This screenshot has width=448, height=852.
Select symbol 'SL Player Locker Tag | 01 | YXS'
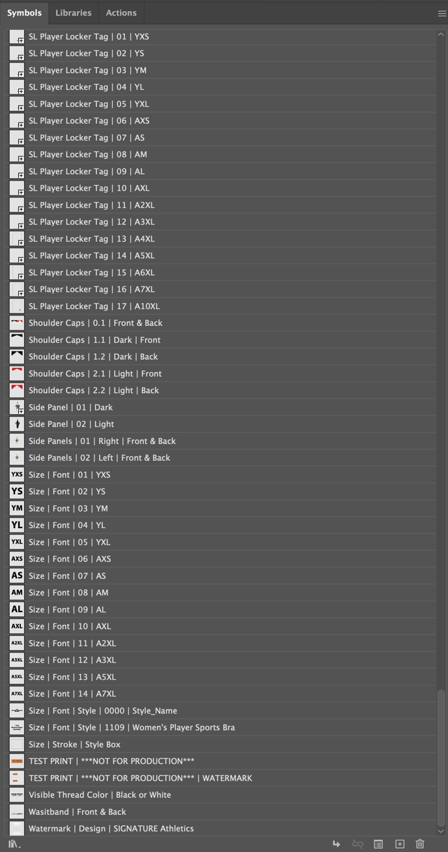pos(89,37)
